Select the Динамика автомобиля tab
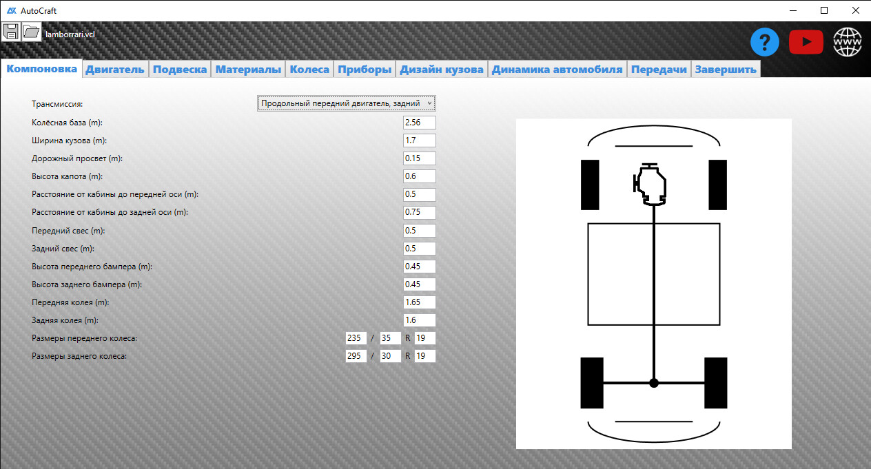 557,70
